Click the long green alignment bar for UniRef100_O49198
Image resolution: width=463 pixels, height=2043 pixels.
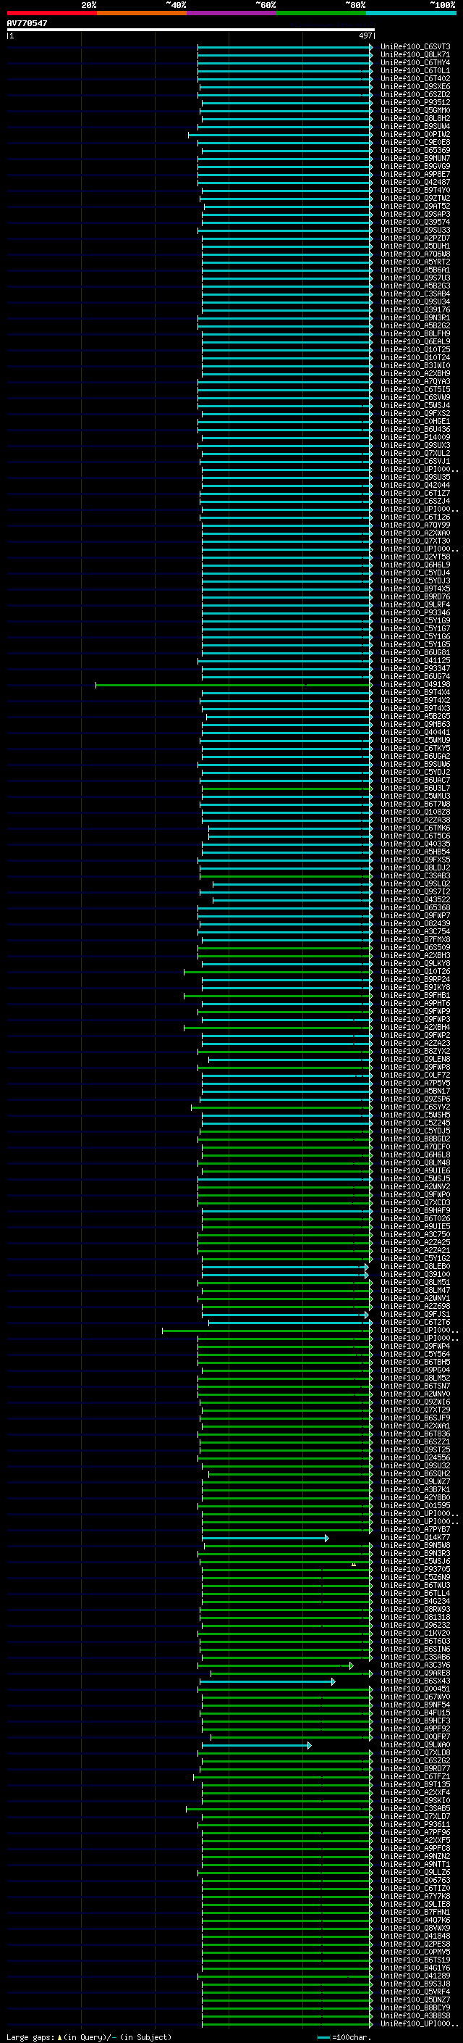click(x=234, y=684)
